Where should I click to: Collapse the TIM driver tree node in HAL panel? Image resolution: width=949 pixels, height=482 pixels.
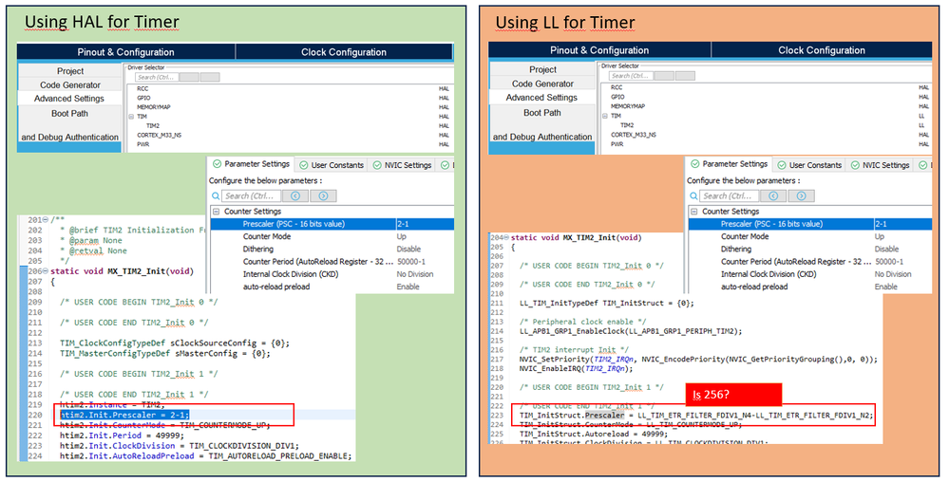click(x=131, y=116)
